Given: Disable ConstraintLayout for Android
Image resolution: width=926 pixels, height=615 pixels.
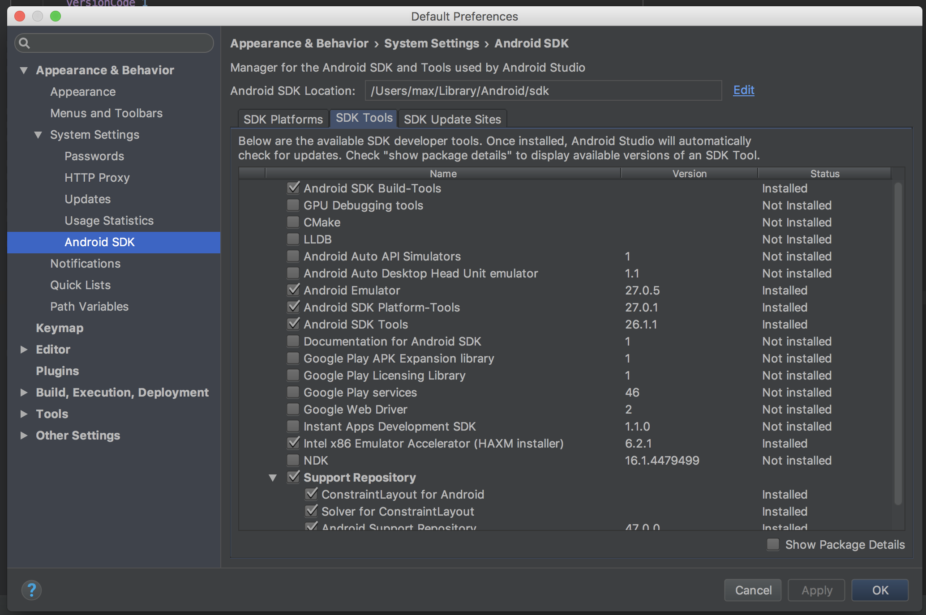Looking at the screenshot, I should 312,494.
